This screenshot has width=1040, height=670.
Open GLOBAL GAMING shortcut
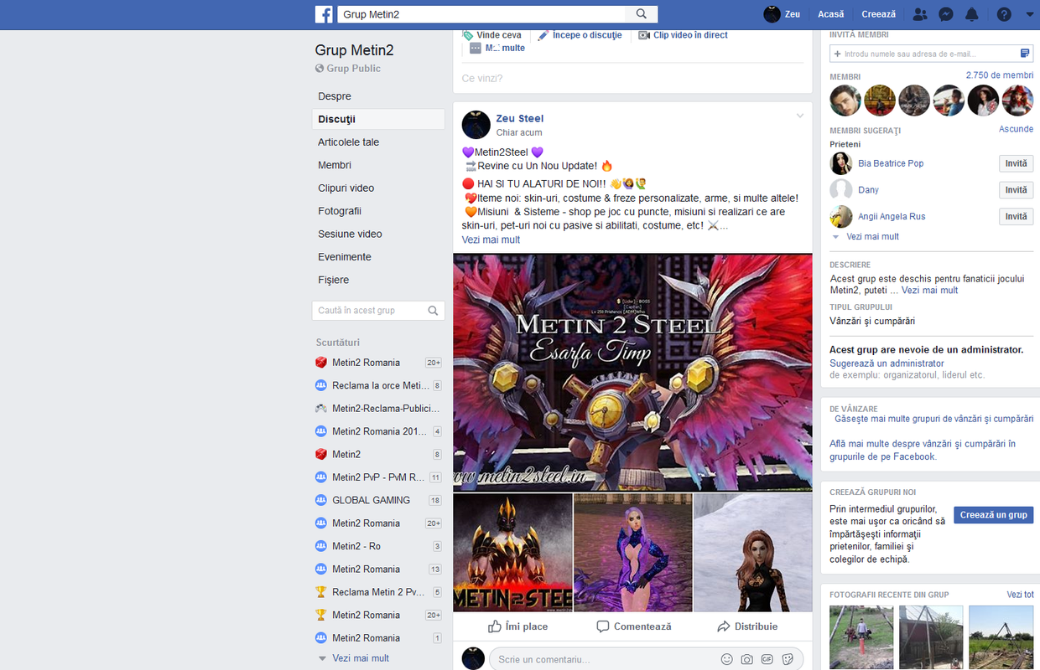[371, 500]
